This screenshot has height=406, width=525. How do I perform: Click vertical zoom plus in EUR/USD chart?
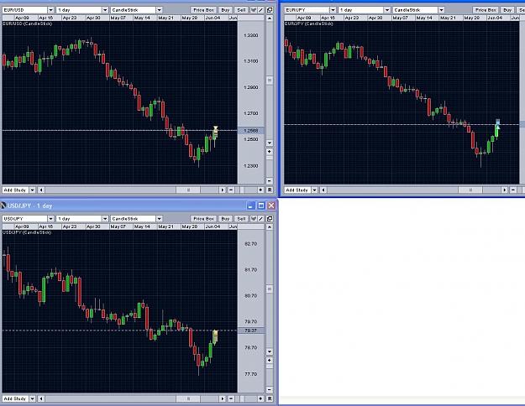coord(270,152)
